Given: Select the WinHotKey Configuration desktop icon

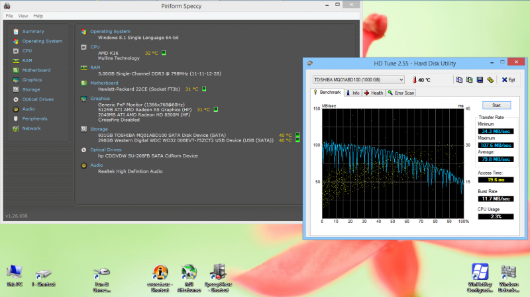Looking at the screenshot, I should click(480, 278).
